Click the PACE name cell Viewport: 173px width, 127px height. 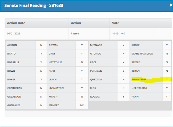(103, 62)
